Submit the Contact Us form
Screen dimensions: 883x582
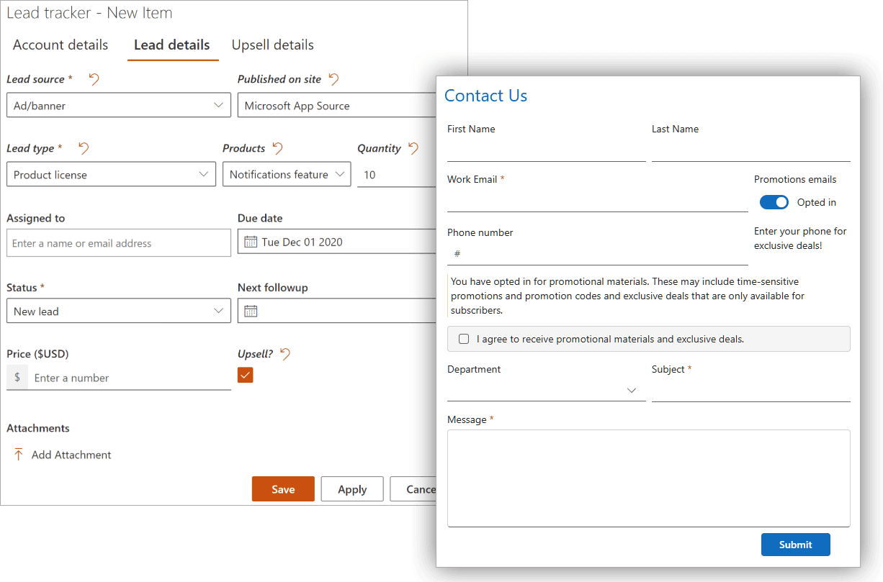point(796,545)
